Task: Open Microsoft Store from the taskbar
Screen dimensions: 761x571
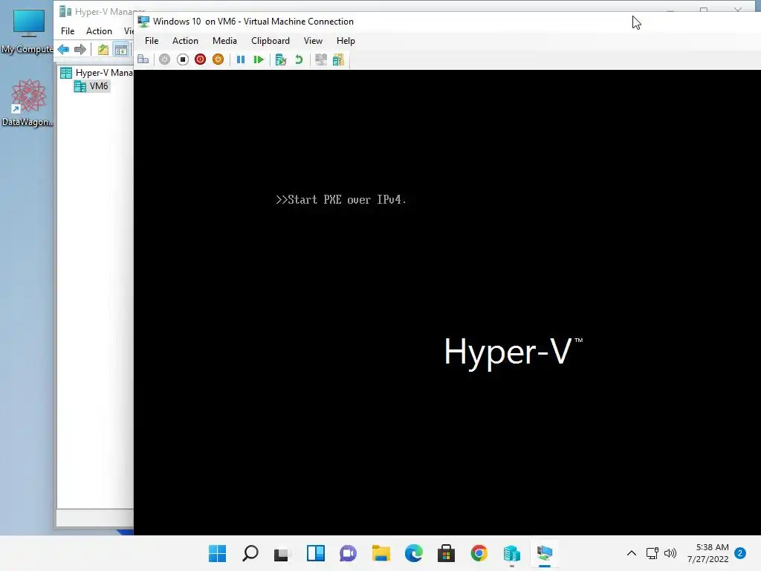Action: 446,553
